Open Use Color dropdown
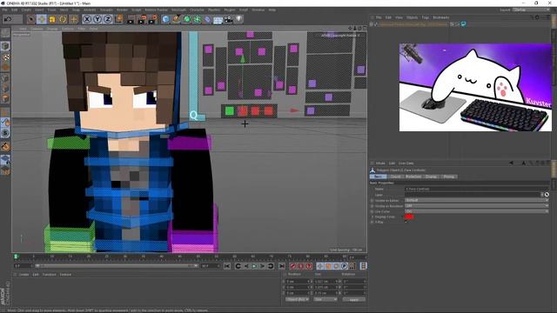The image size is (557, 313). coord(477,211)
